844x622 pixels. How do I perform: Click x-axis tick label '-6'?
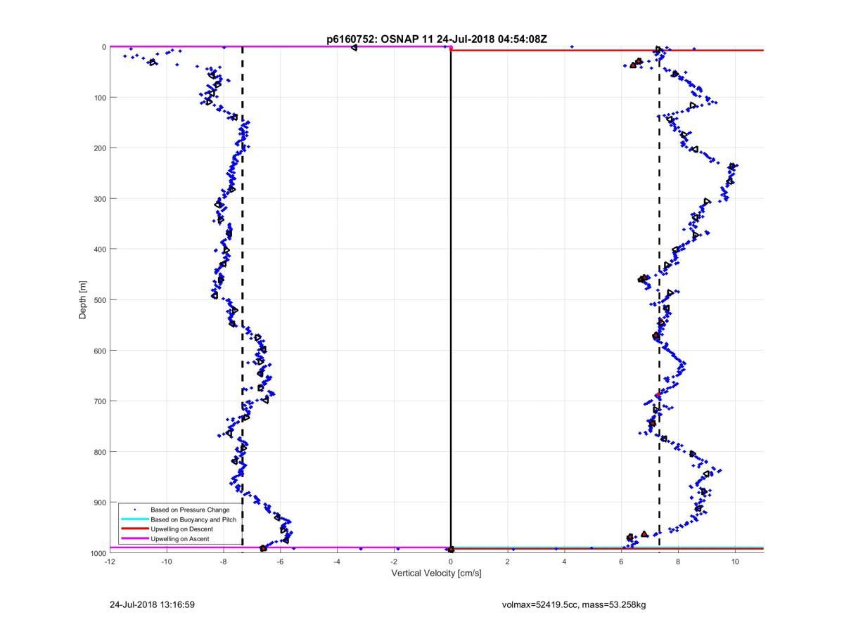click(280, 562)
